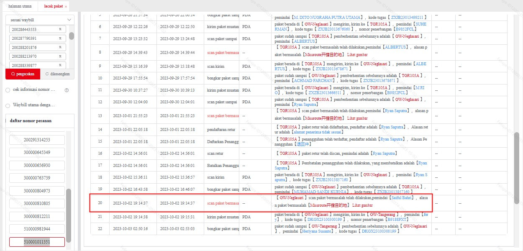
Task: Remove waybill 200288339877 with its x icon
Action: click(60, 65)
